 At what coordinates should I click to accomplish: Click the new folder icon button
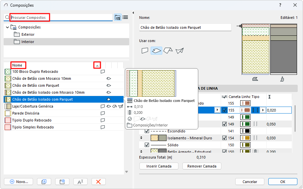pos(62,181)
